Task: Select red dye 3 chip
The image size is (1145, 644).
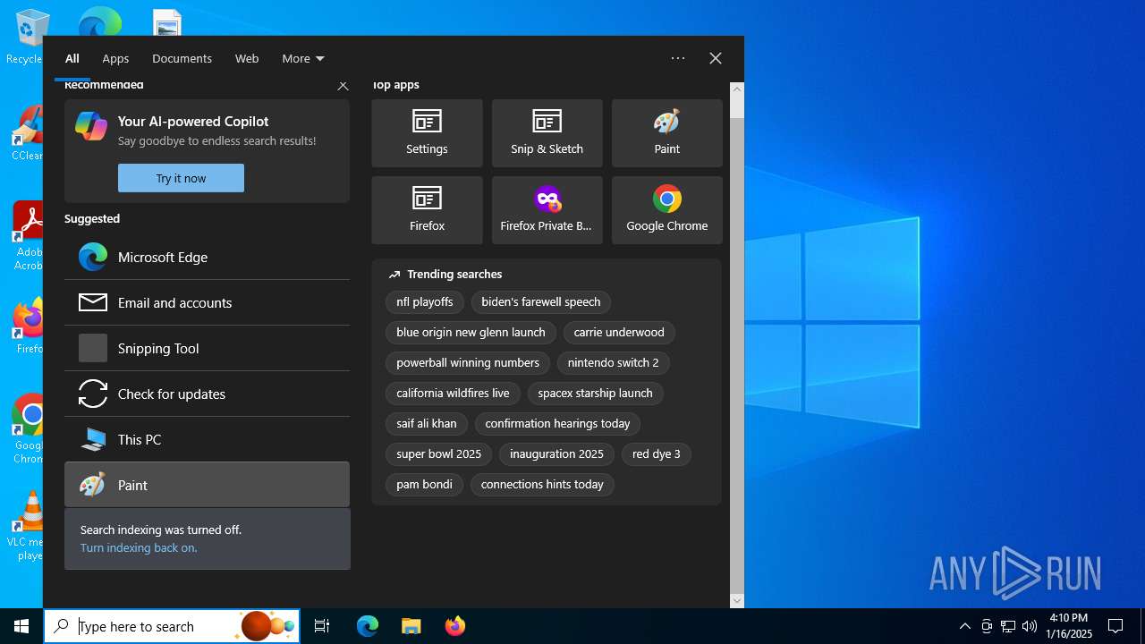Action: tap(656, 454)
